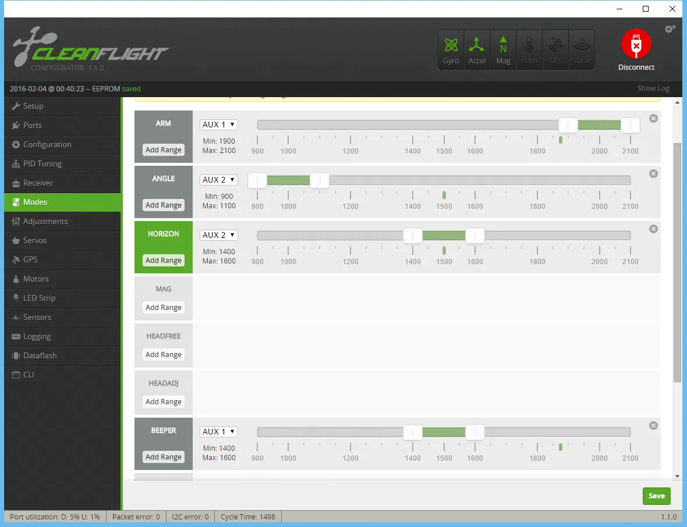Click the HORIZON range slider minimum handle
This screenshot has height=527, width=687.
(x=413, y=236)
